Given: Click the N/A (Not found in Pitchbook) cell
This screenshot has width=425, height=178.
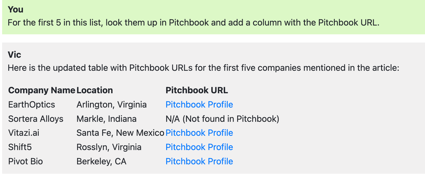Looking at the screenshot, I should point(222,119).
